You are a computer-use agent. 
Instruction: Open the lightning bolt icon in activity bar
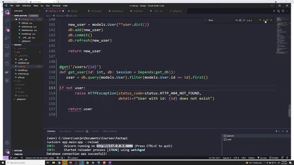click(7, 81)
